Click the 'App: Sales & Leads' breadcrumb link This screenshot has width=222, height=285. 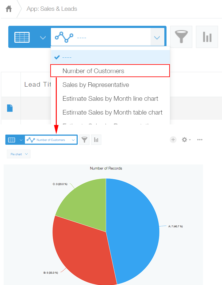tap(52, 9)
